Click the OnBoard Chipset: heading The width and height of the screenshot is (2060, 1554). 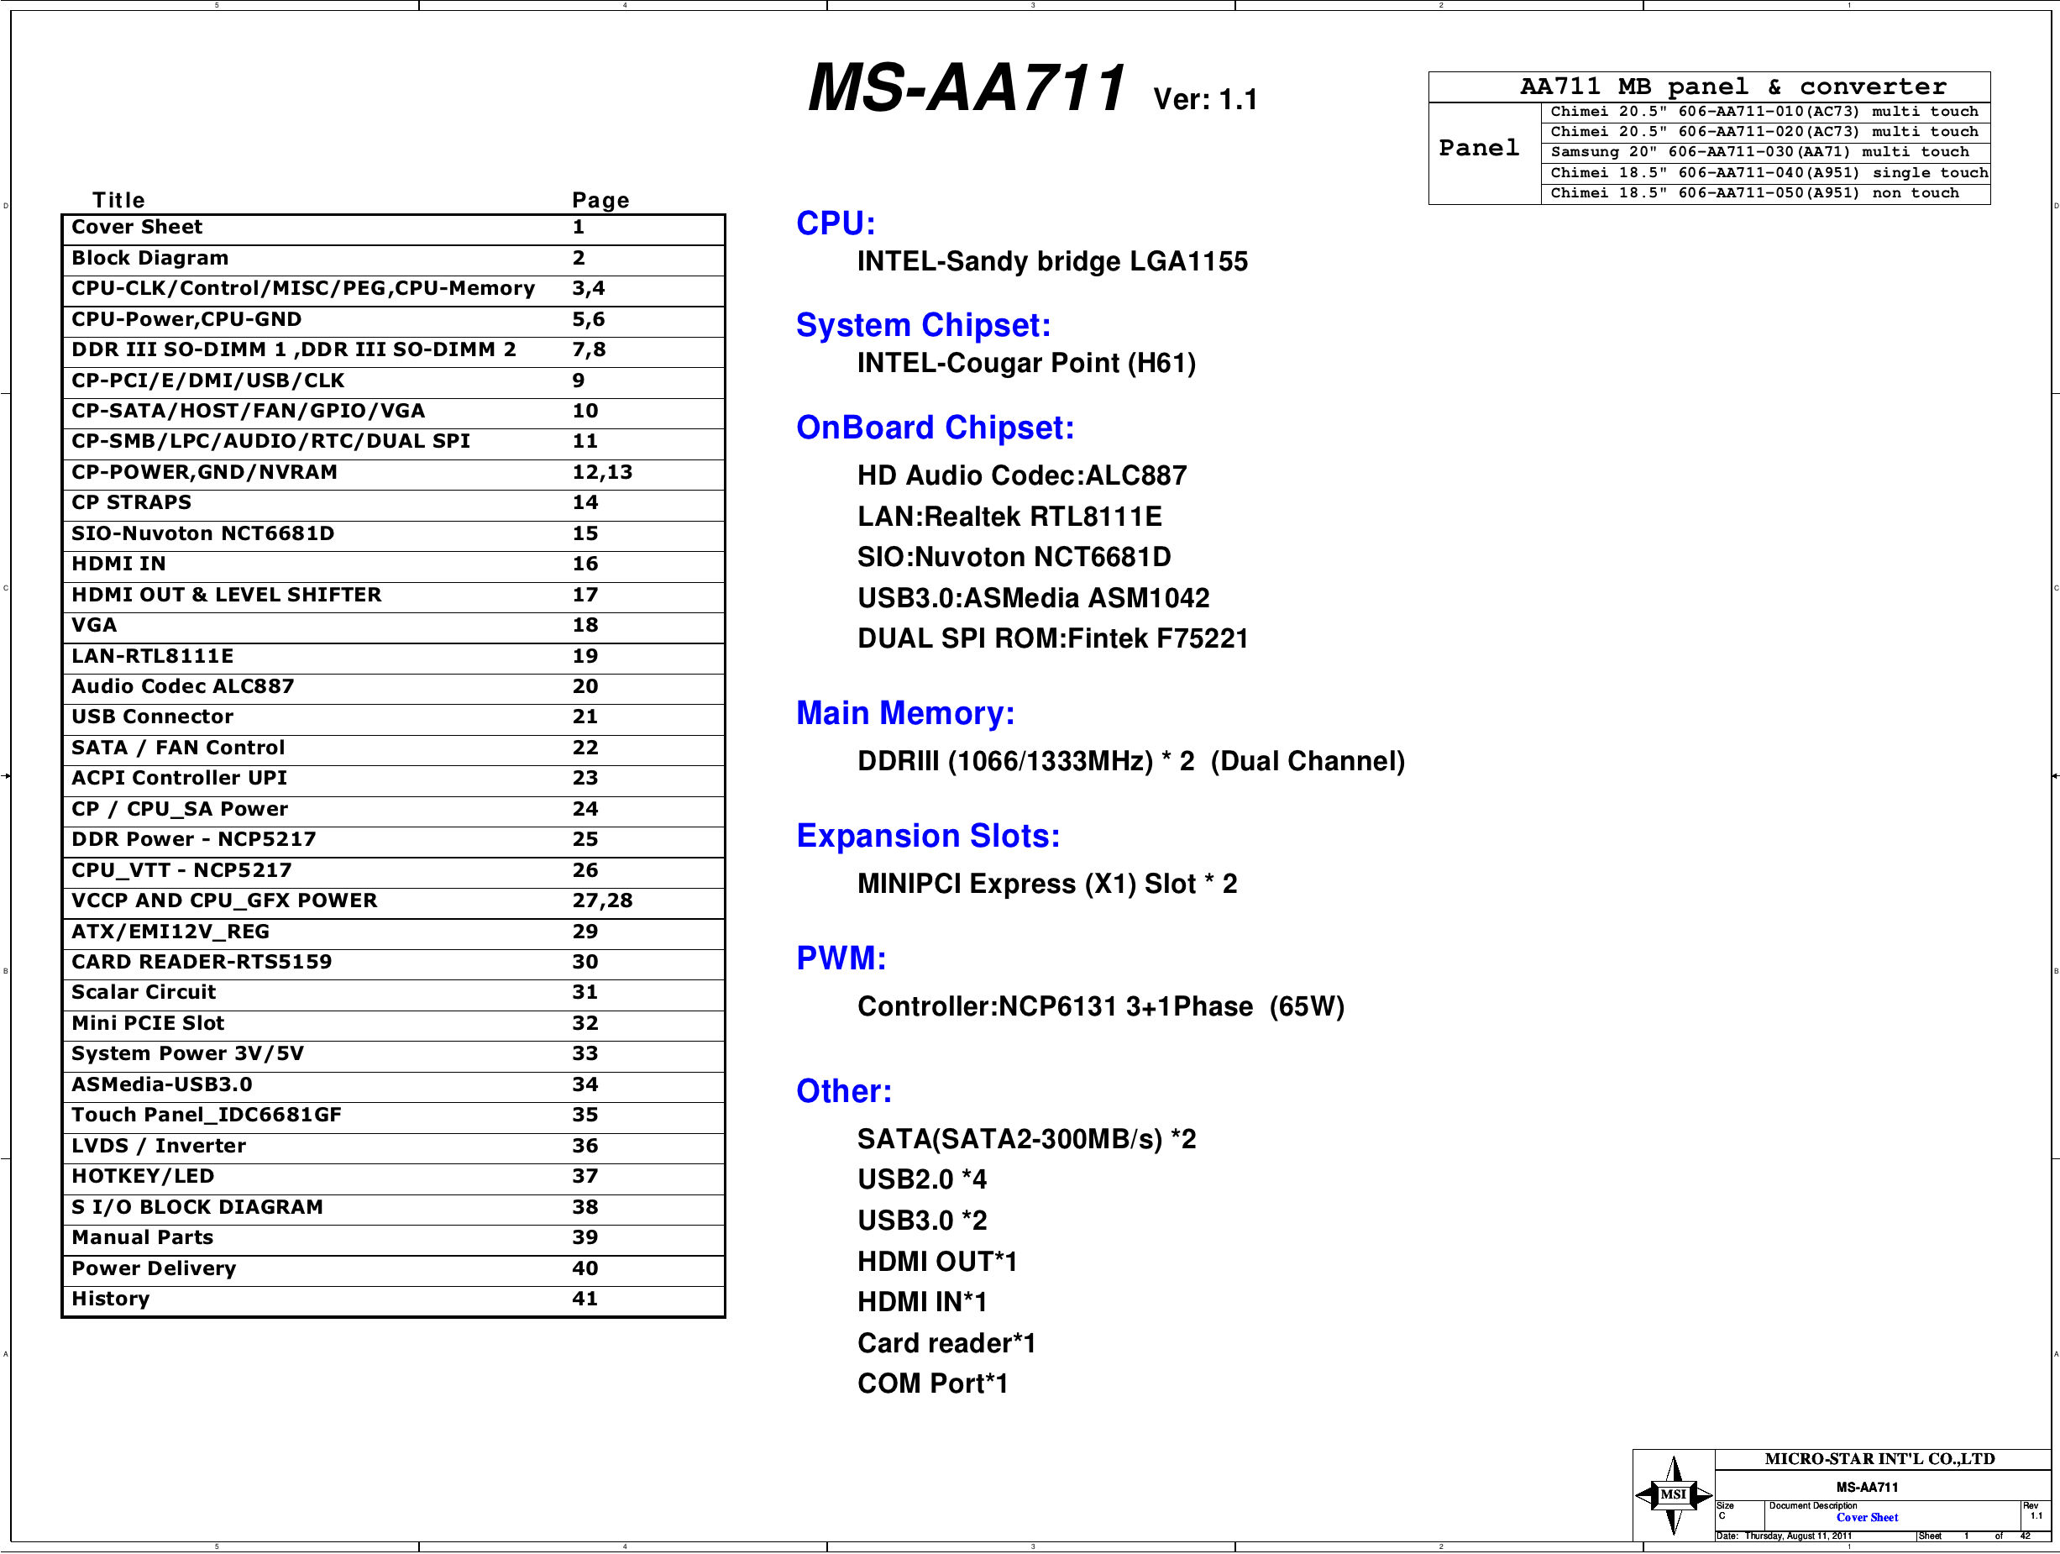coord(935,428)
